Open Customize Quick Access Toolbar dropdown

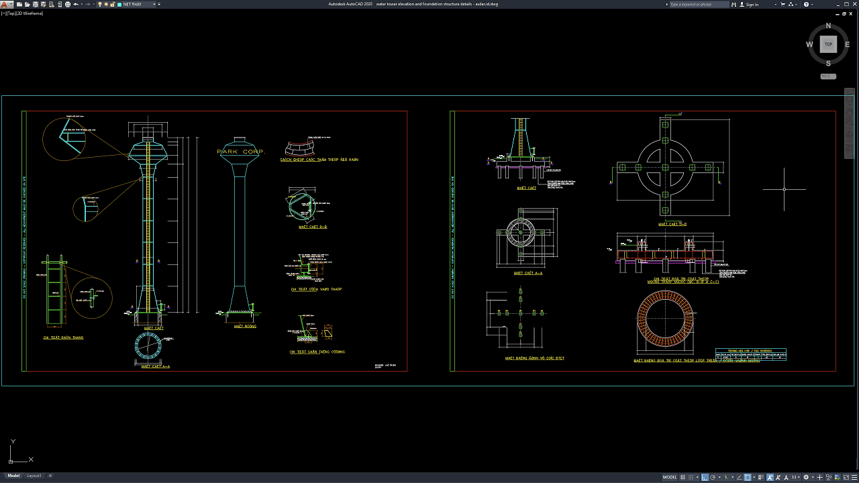click(159, 4)
